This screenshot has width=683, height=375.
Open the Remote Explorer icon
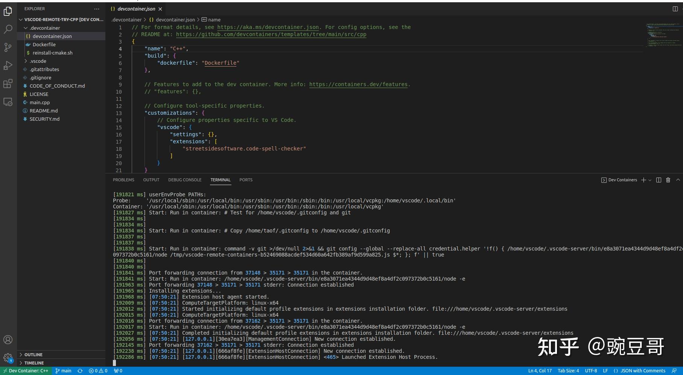[x=8, y=102]
